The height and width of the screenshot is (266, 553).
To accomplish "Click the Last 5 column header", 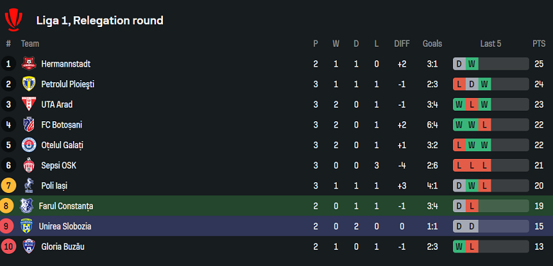I will pos(491,44).
